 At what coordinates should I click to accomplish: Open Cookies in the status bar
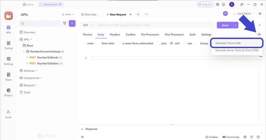211,137
